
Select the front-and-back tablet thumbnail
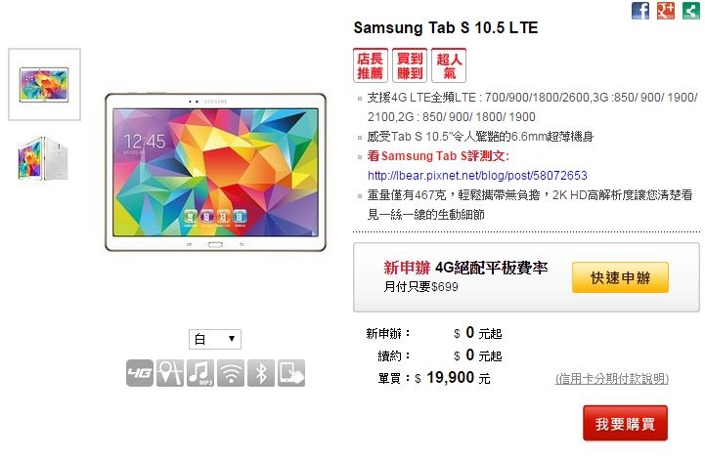coord(44,158)
